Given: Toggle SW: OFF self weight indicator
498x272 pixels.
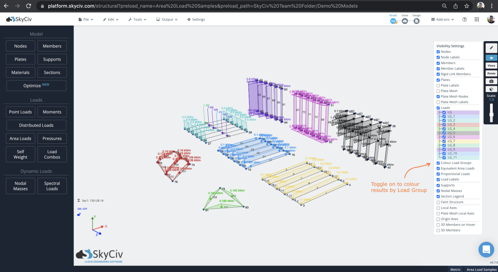Looking at the screenshot, I should (82, 209).
